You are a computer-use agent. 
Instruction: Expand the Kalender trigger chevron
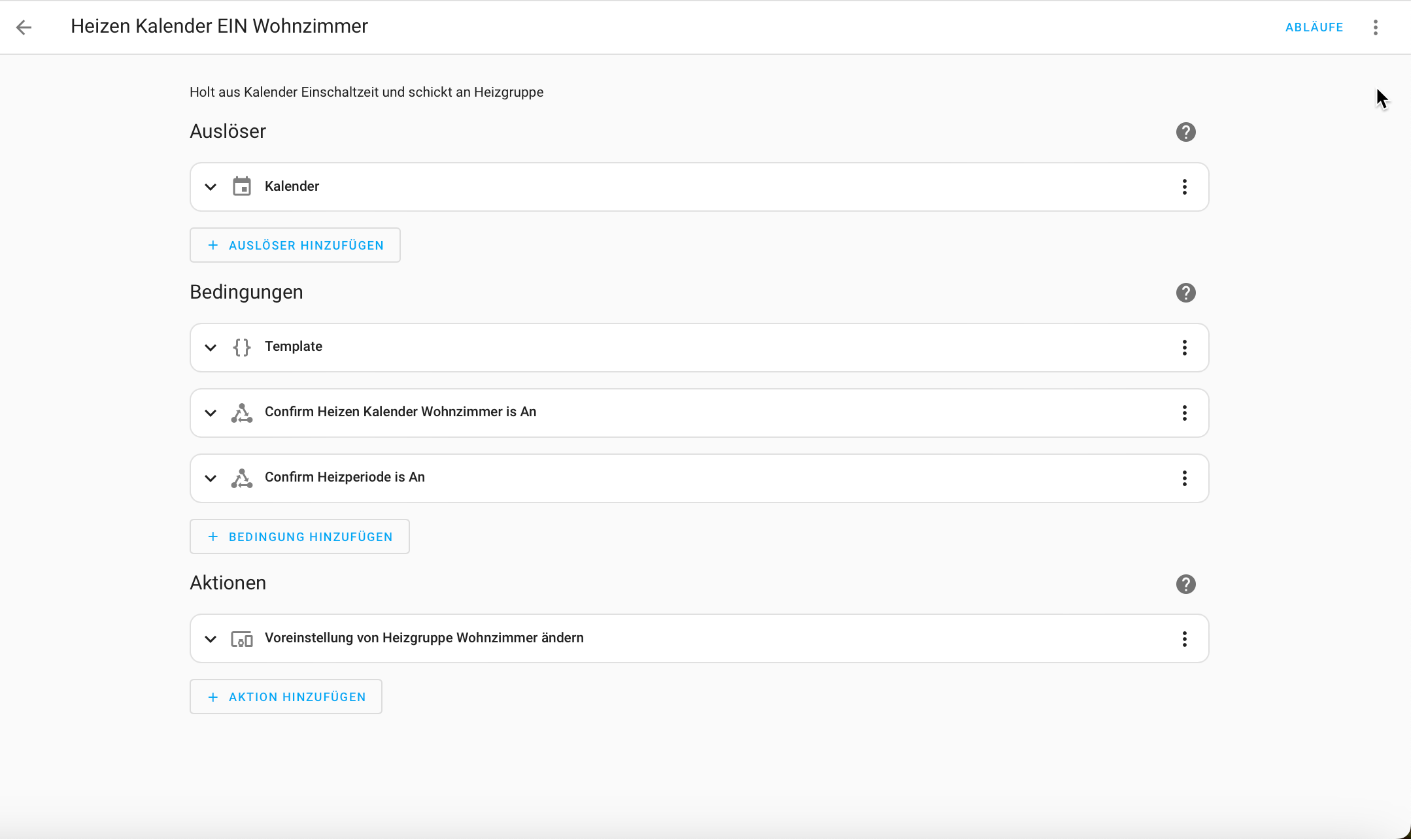coord(211,187)
